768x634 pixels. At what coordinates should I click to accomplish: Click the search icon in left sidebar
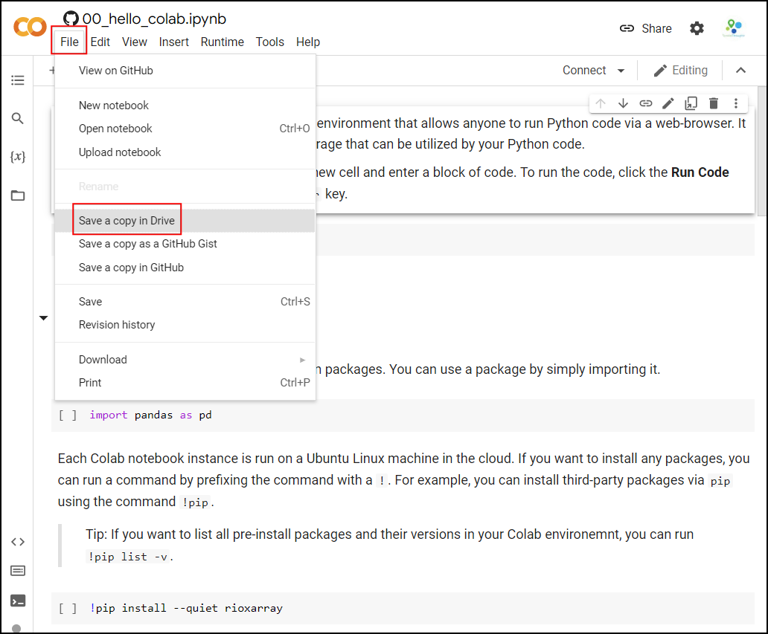pyautogui.click(x=17, y=118)
